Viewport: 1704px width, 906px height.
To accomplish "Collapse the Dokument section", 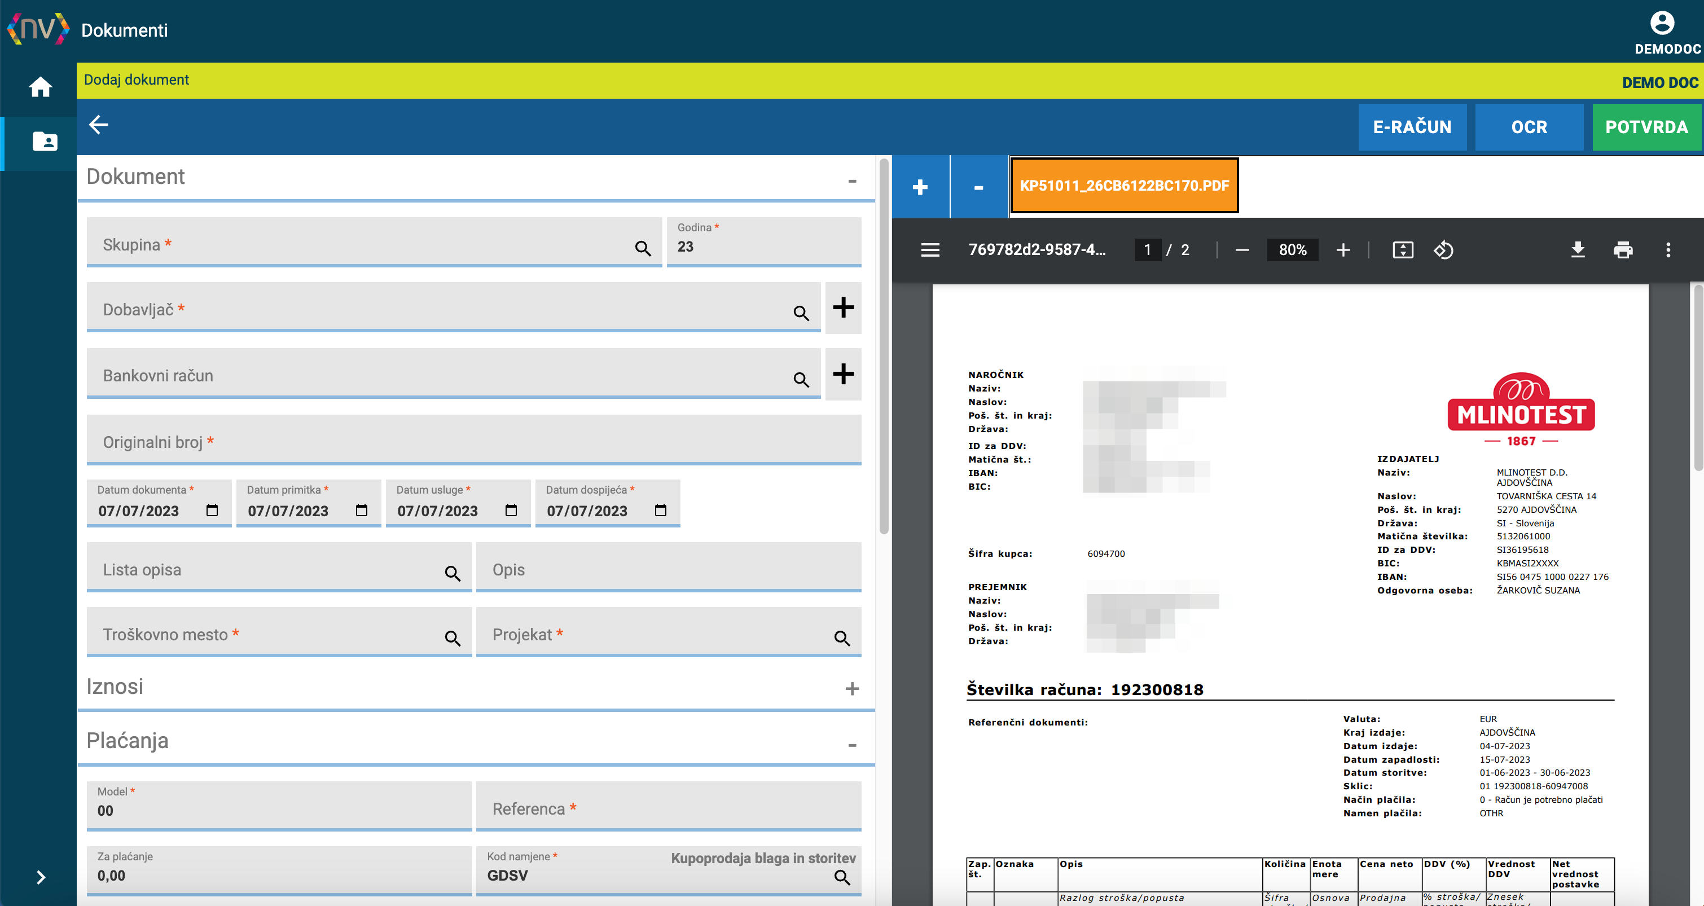I will tap(852, 181).
